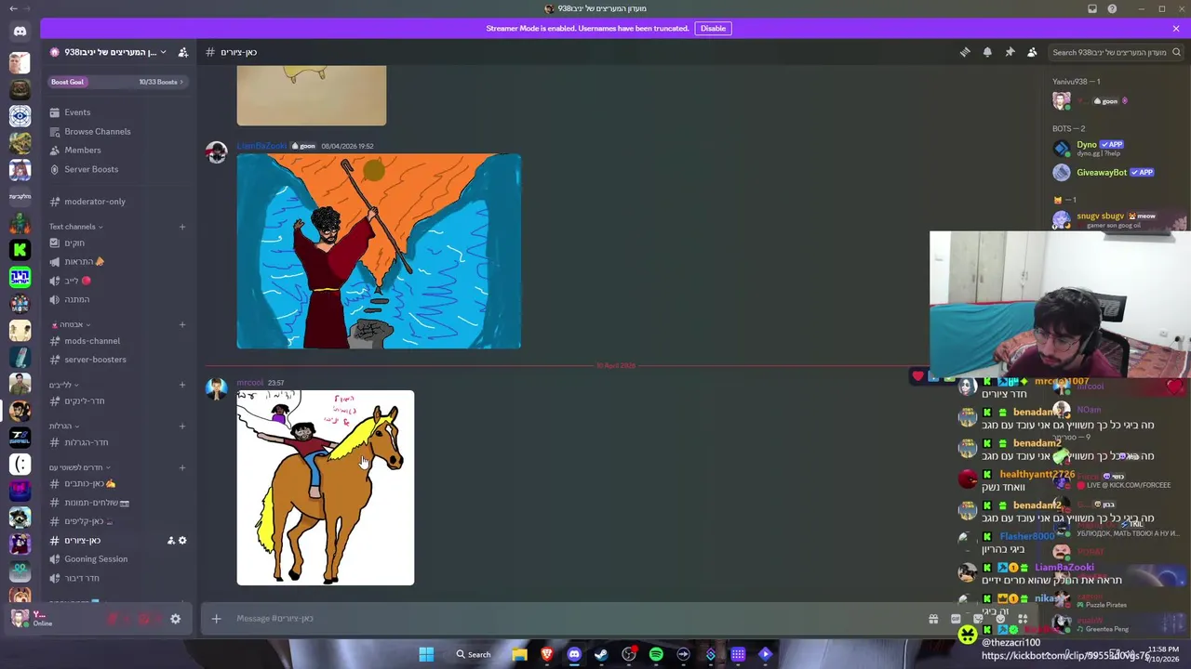Screen dimensions: 1191x669
Task: Add channel to Text channels category
Action: 182,227
